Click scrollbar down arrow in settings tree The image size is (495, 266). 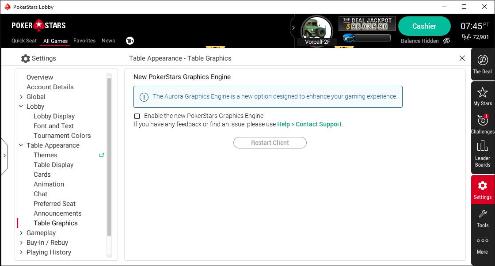point(109,255)
